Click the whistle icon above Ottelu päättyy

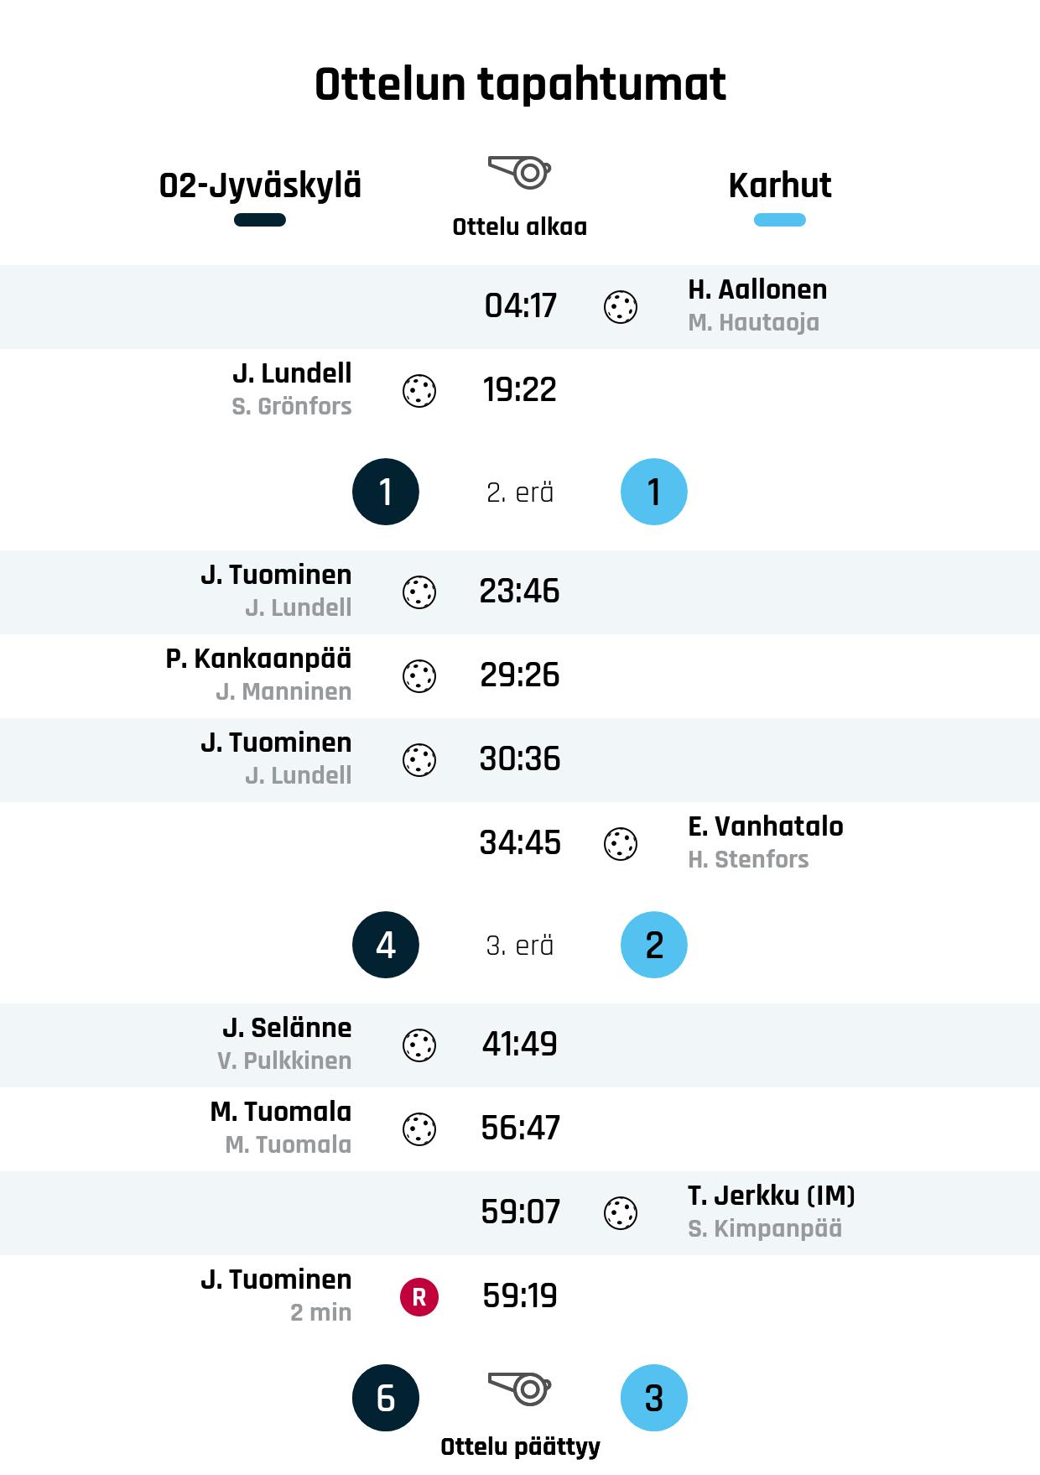pos(519,1389)
